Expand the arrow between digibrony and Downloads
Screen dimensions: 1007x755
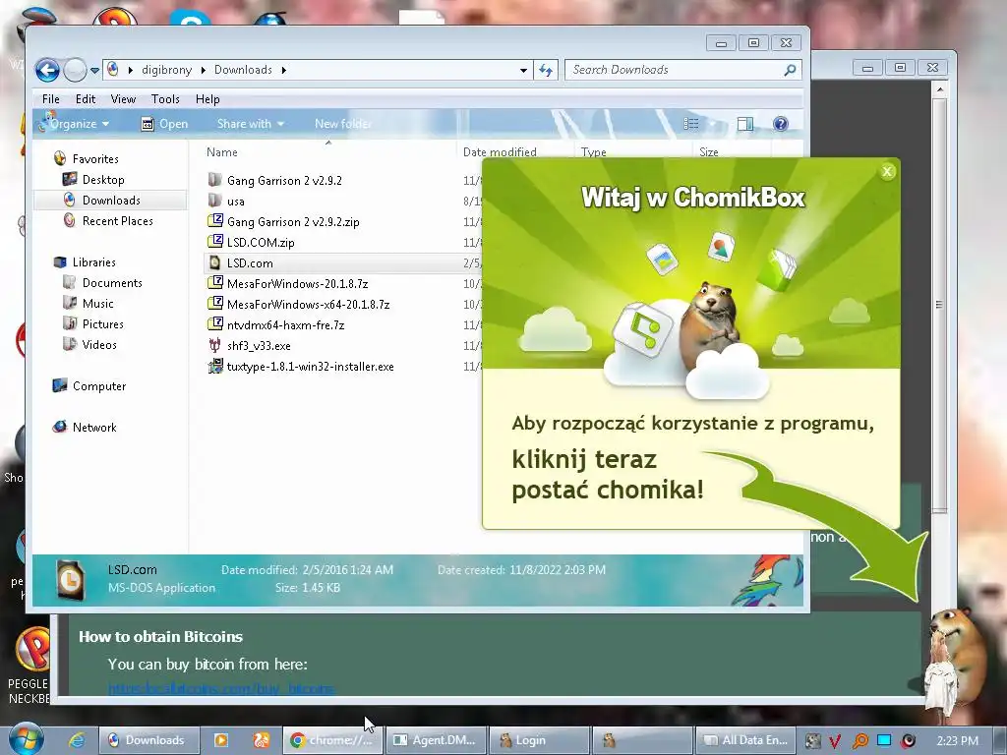click(x=203, y=70)
